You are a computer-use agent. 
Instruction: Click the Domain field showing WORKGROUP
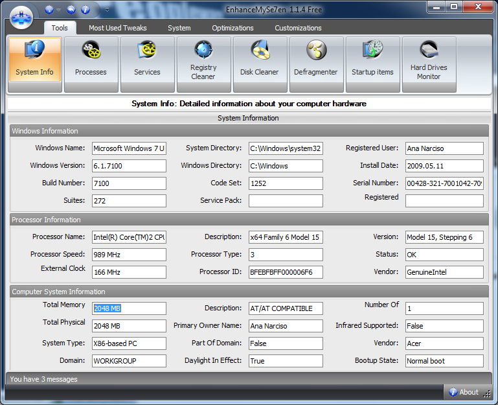point(129,361)
